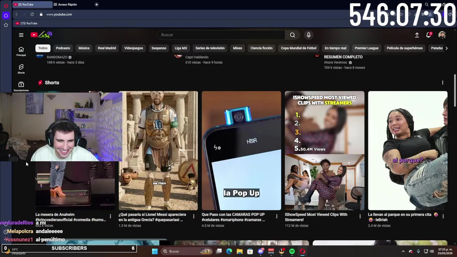Open options for La mesera de Anaheim short

(x=110, y=216)
